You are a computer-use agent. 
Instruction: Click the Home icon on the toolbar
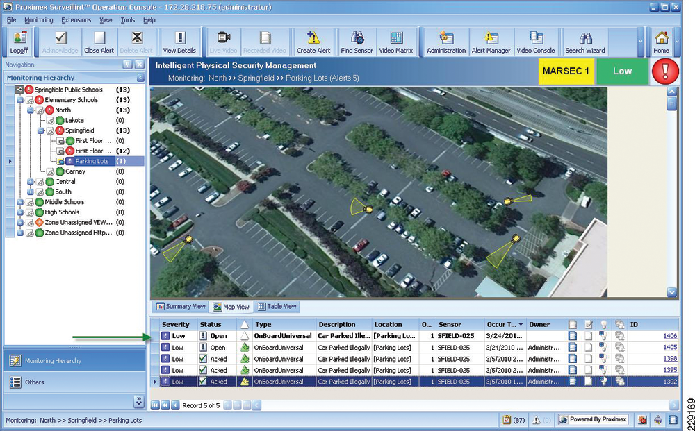tap(661, 41)
